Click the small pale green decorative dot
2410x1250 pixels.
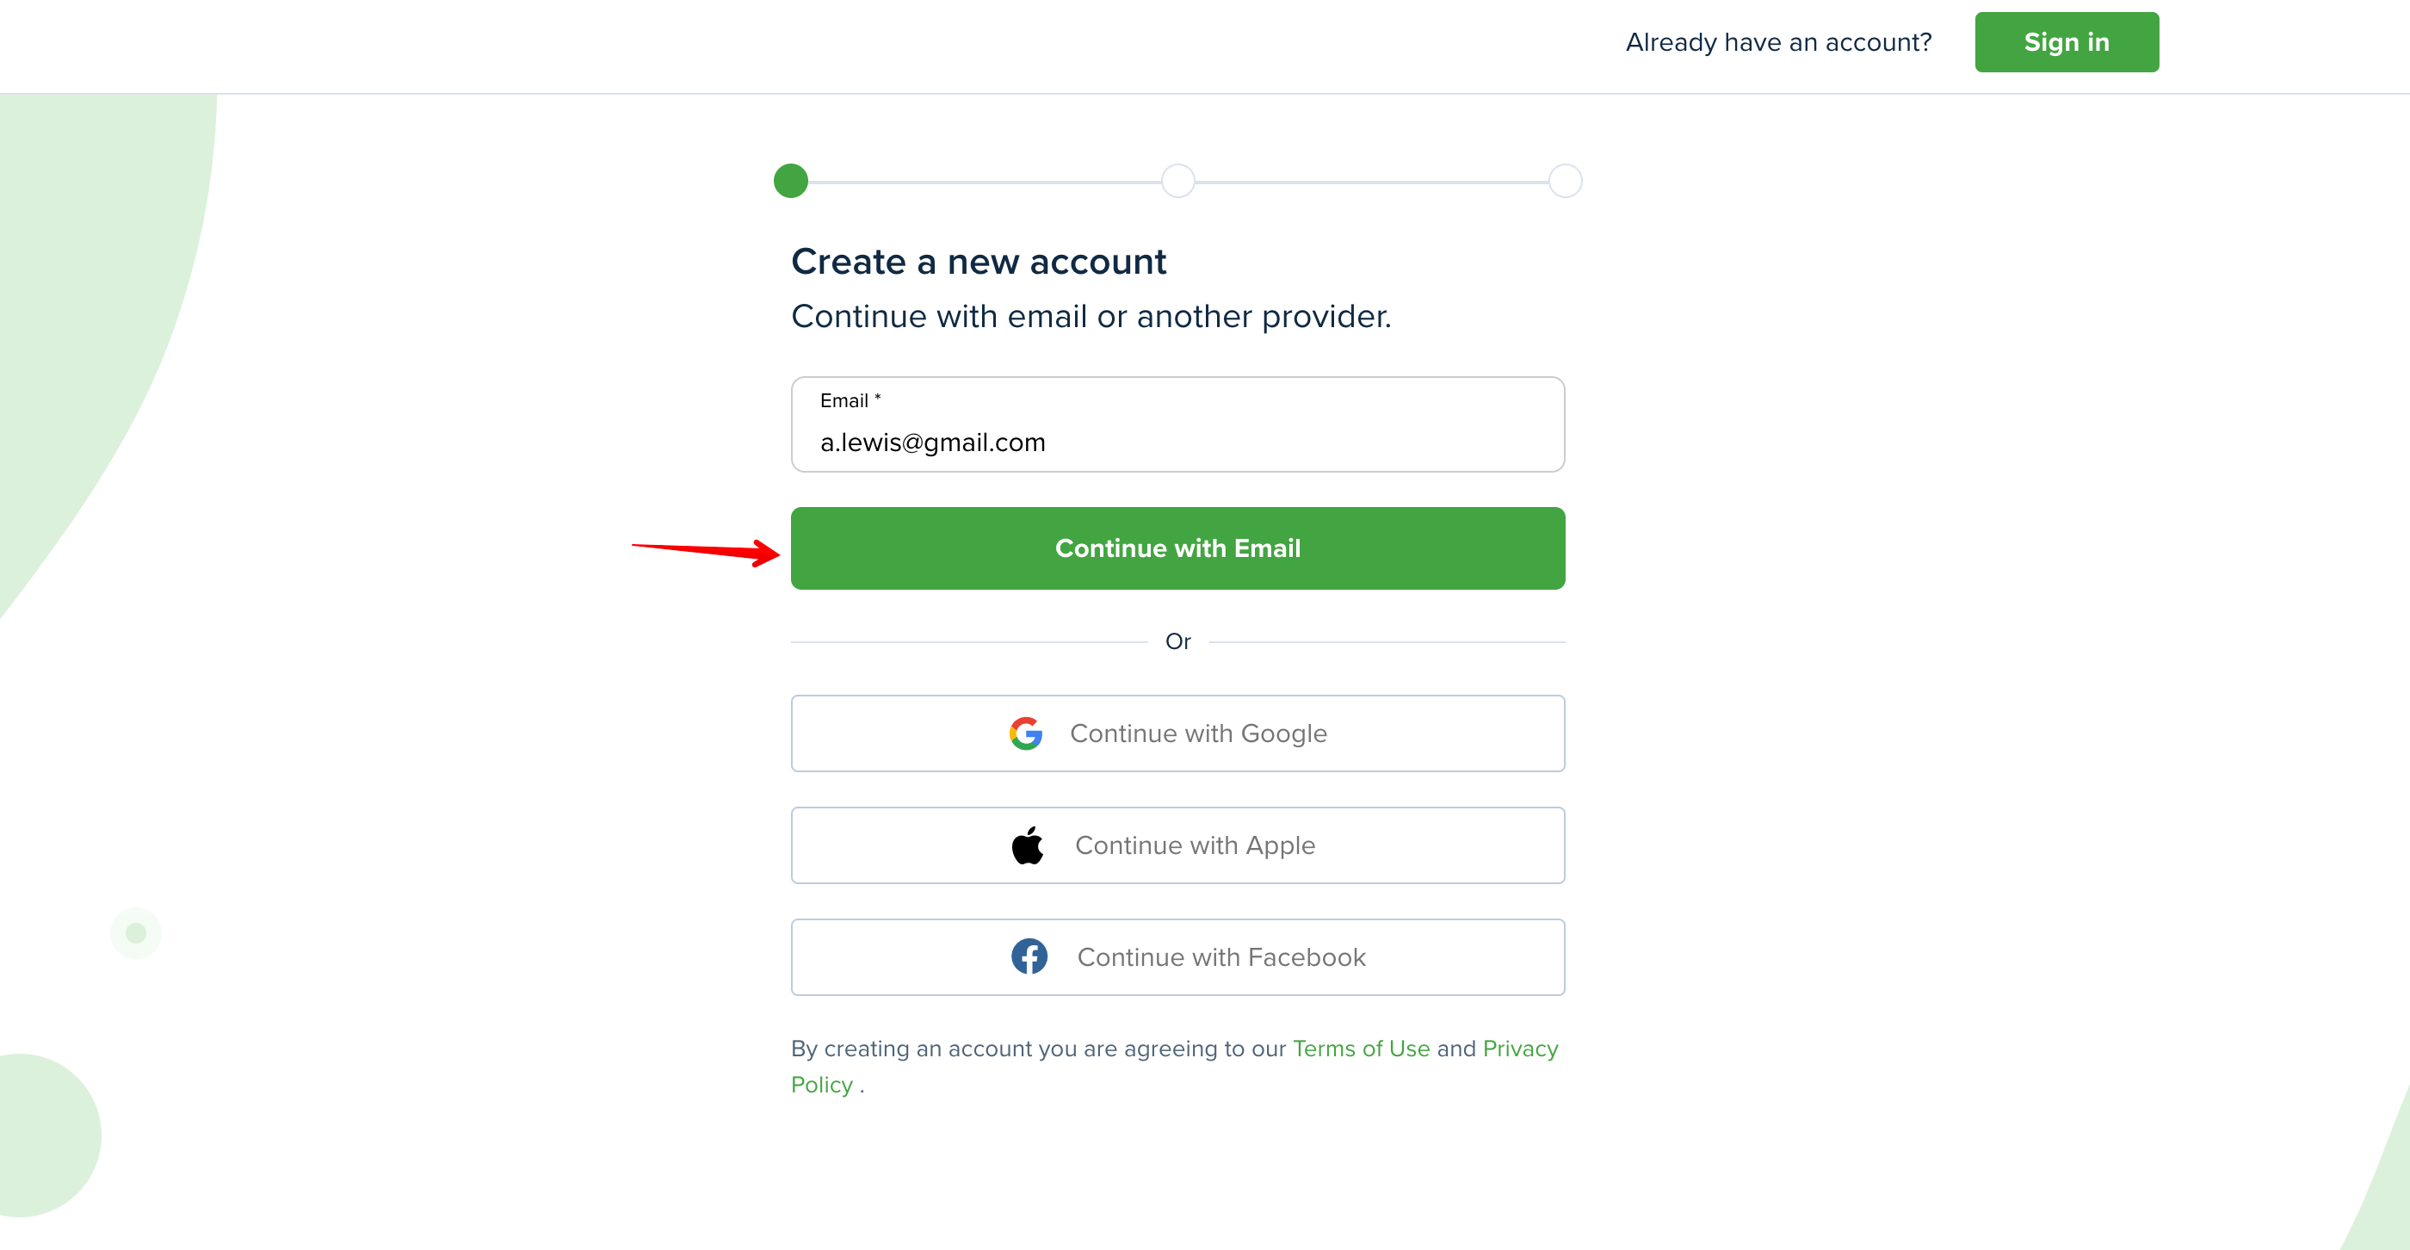click(x=136, y=933)
